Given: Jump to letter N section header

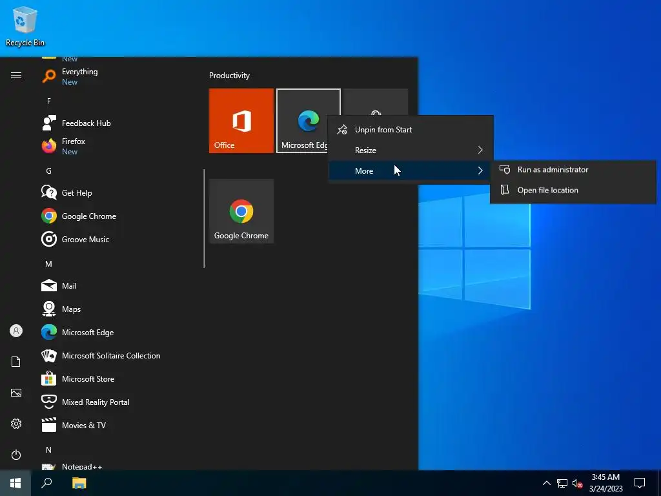Looking at the screenshot, I should point(49,450).
